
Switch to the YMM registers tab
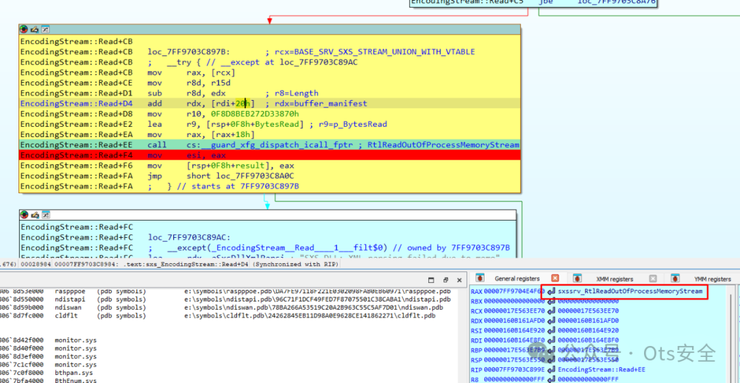713,279
